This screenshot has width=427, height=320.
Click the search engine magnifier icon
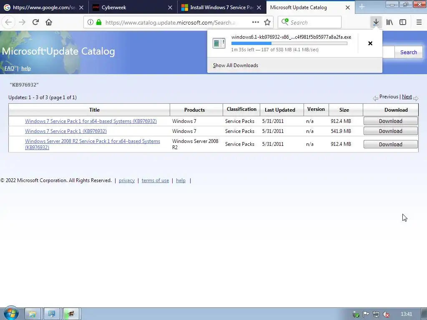285,22
